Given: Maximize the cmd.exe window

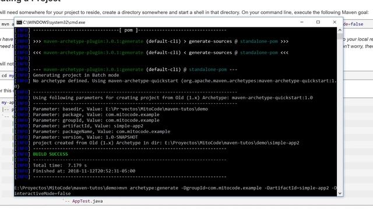Looking at the screenshot, I should [318, 22].
